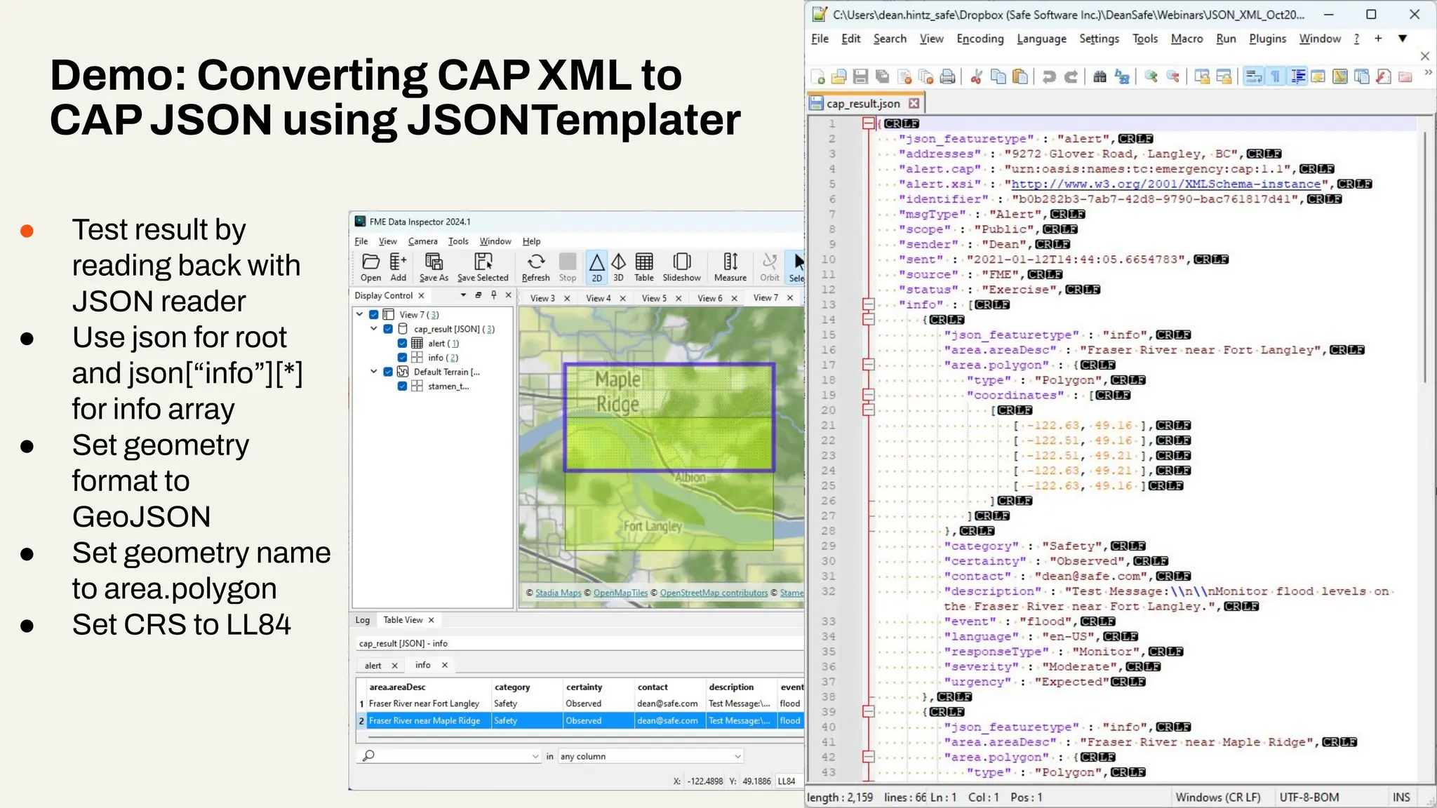1437x808 pixels.
Task: Switch Data Inspector to 2D view mode
Action: pyautogui.click(x=596, y=267)
